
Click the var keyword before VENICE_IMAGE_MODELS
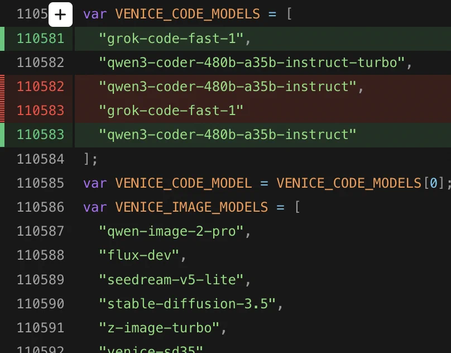[95, 207]
